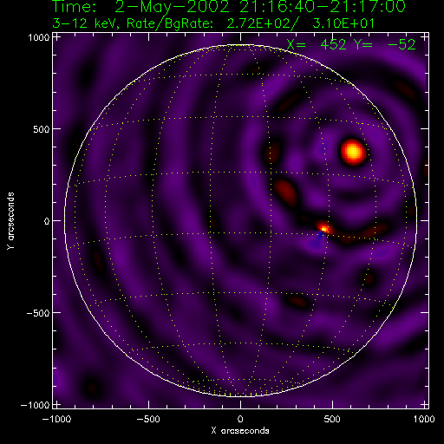Click the 'Rate/BgRate:' label
Viewport: 444px width, 444px height.
coord(170,23)
